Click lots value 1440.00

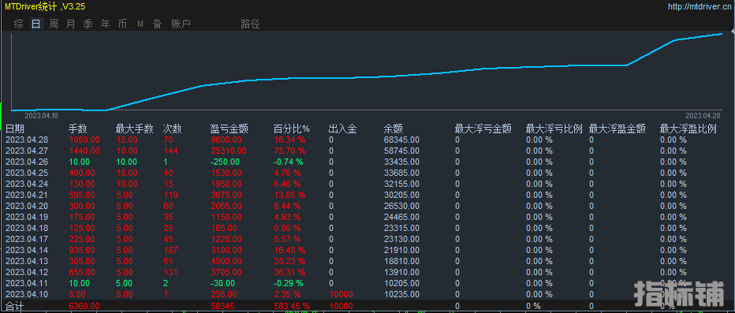tap(84, 151)
